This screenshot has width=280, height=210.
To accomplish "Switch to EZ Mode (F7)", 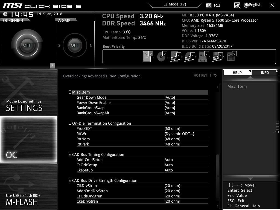I will pos(175,4).
